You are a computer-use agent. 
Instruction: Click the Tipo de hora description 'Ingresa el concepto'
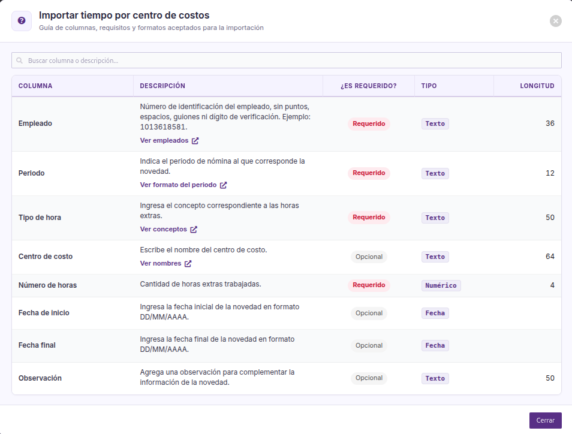[x=219, y=211]
